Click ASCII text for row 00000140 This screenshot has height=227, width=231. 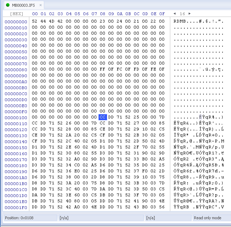pyautogui.click(x=199, y=141)
